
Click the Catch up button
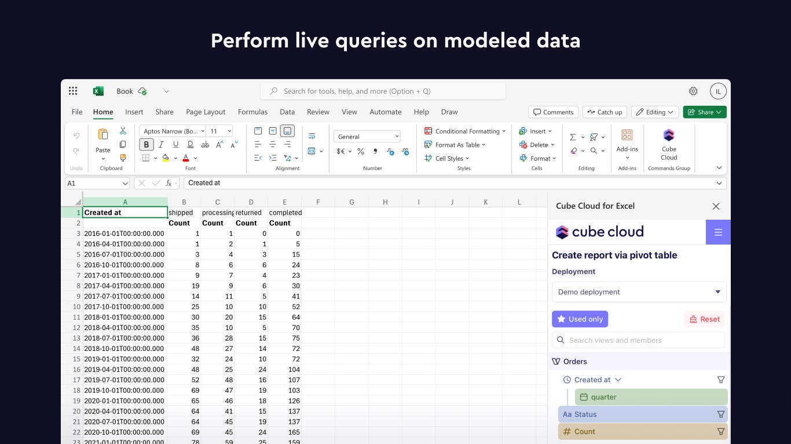tap(605, 112)
